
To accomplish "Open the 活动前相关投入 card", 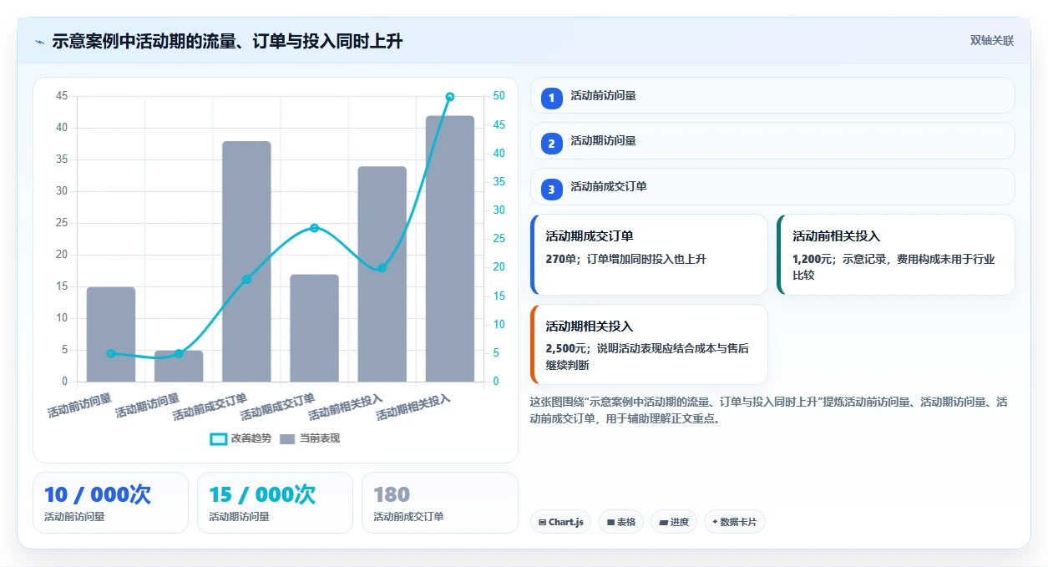I will pyautogui.click(x=895, y=255).
